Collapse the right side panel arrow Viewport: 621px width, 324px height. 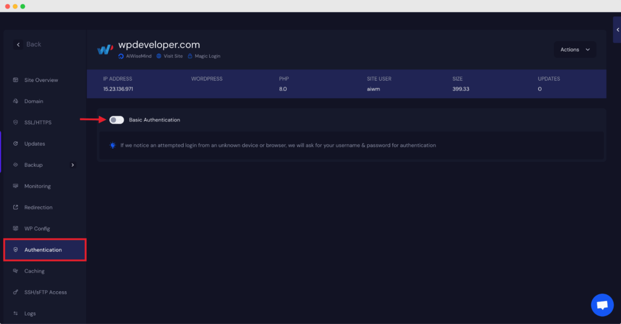[617, 30]
